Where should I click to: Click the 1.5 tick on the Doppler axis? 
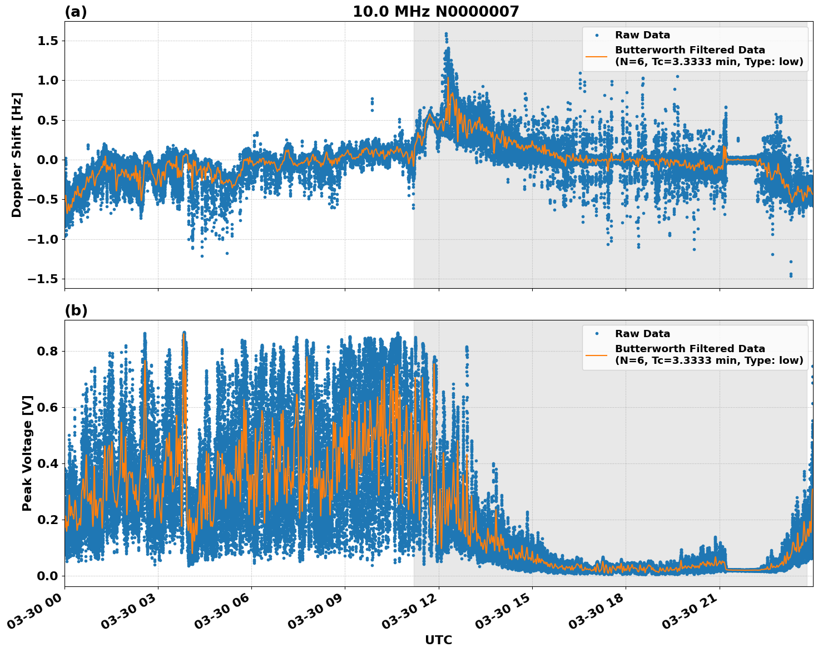pyautogui.click(x=49, y=39)
